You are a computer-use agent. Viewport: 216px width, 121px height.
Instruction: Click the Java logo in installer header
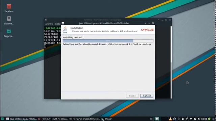[65, 30]
